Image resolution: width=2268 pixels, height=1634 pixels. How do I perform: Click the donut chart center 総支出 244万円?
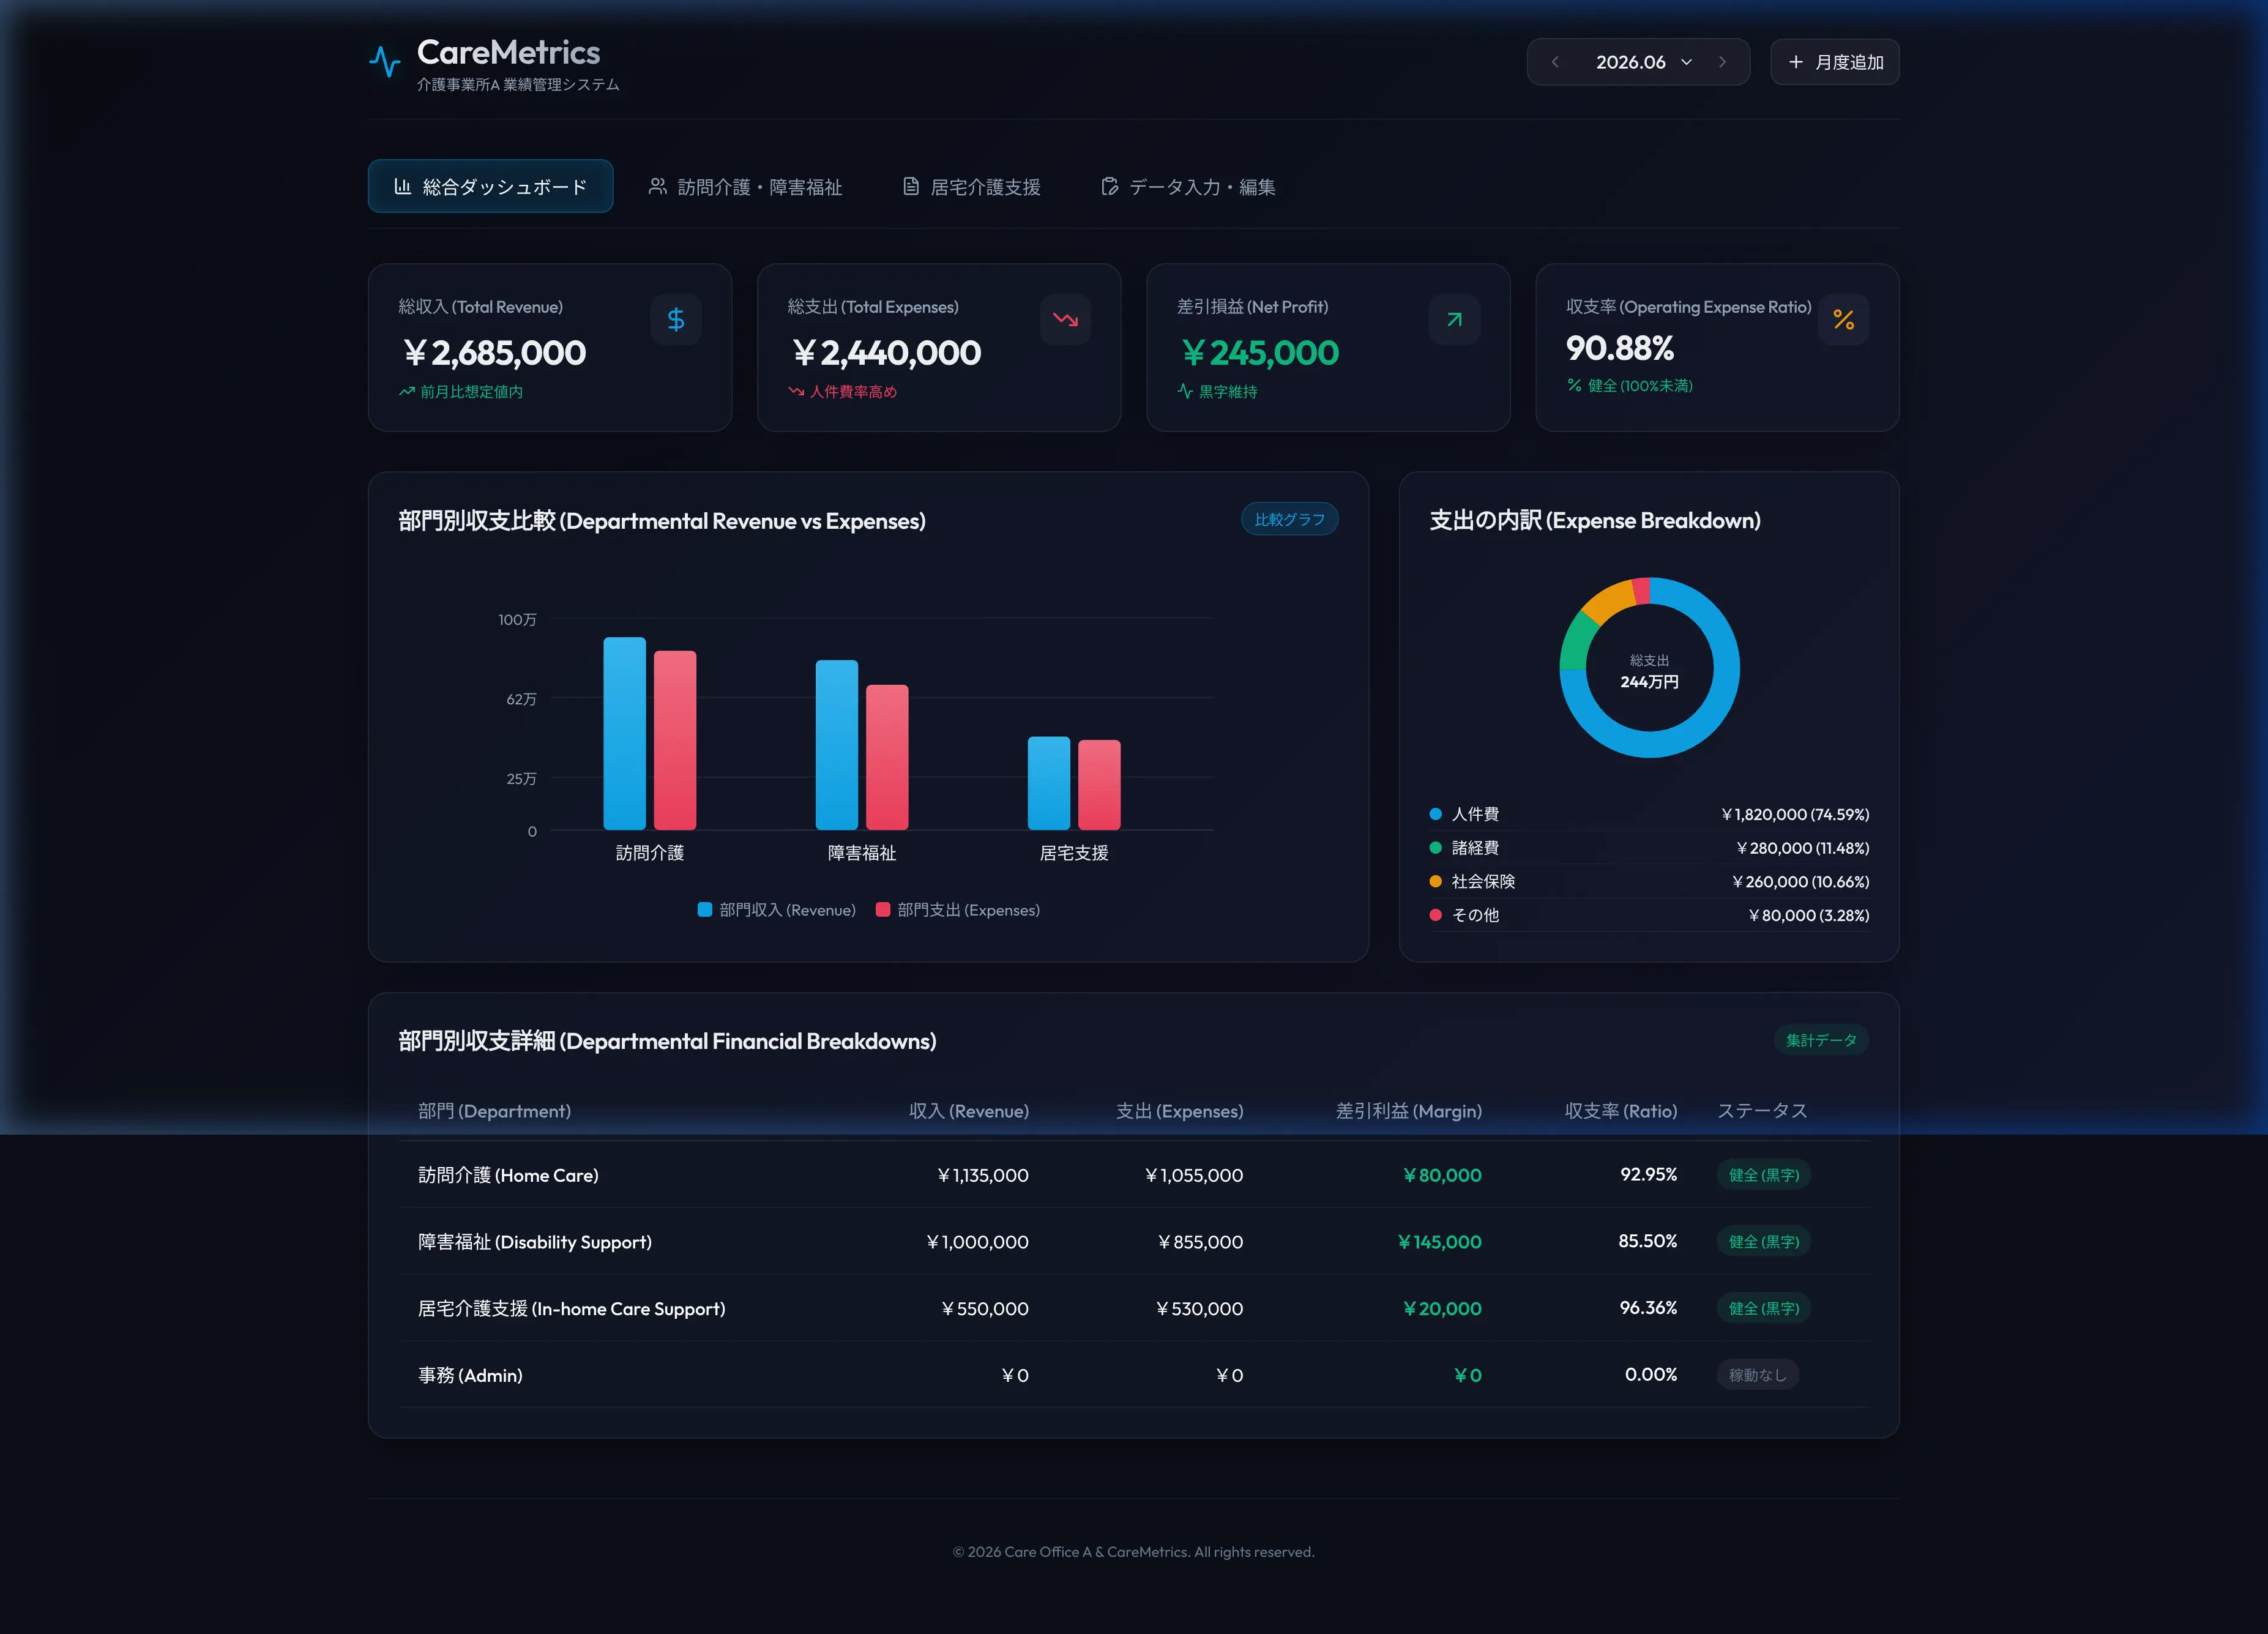pos(1649,671)
